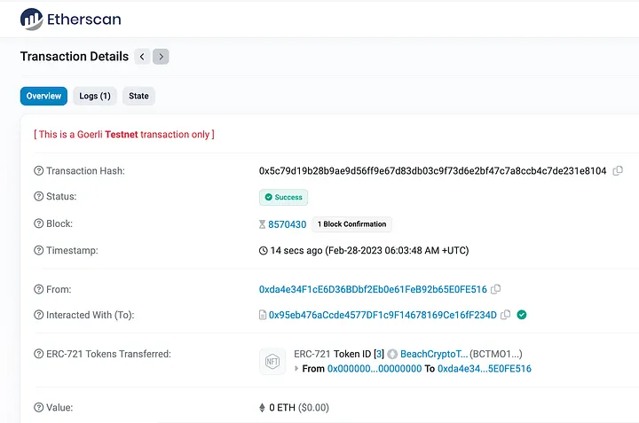Expand the token transfer disclosure triangle
This screenshot has height=423, width=639.
[296, 368]
